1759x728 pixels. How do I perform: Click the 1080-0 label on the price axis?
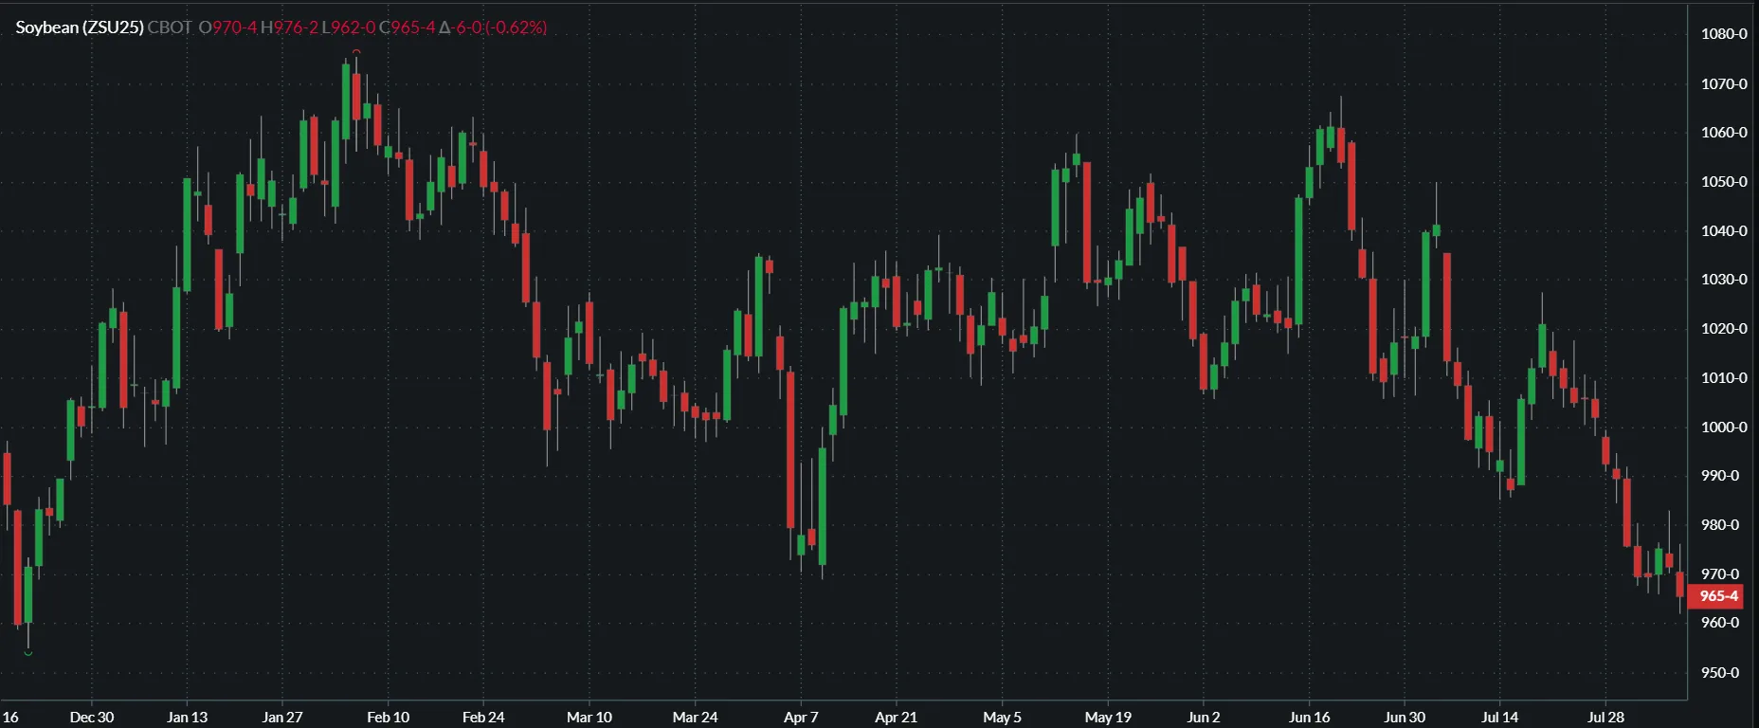tap(1724, 34)
